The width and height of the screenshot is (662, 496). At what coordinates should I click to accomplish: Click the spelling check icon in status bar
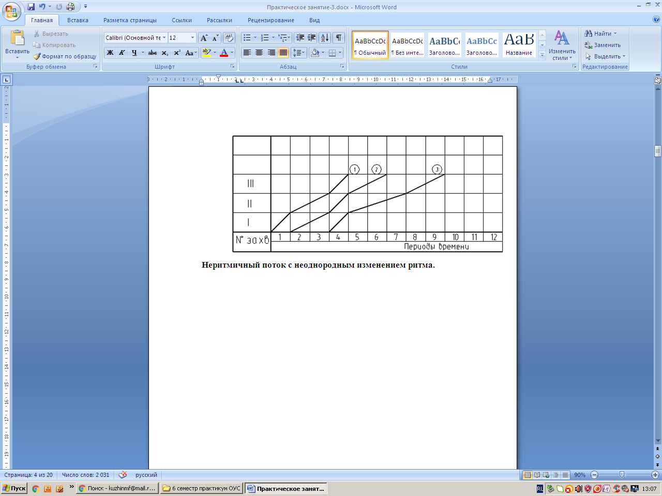pyautogui.click(x=123, y=475)
